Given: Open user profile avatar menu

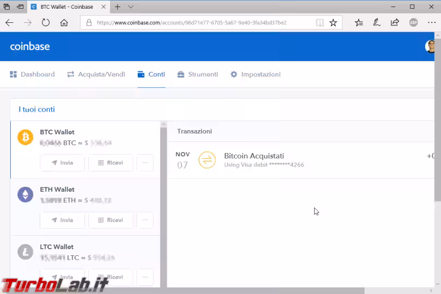Looking at the screenshot, I should pos(430,46).
